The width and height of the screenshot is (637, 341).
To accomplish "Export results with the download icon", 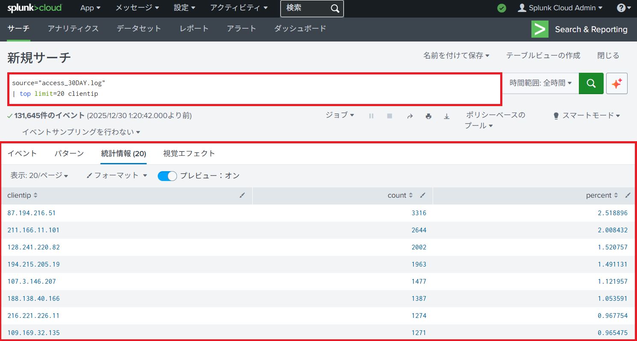I will pos(447,116).
